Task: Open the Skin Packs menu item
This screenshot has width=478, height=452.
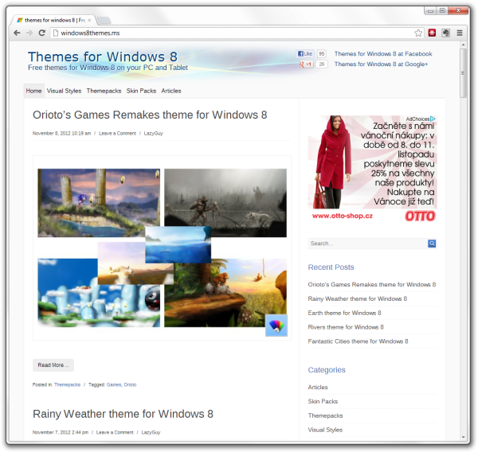Action: [x=141, y=91]
